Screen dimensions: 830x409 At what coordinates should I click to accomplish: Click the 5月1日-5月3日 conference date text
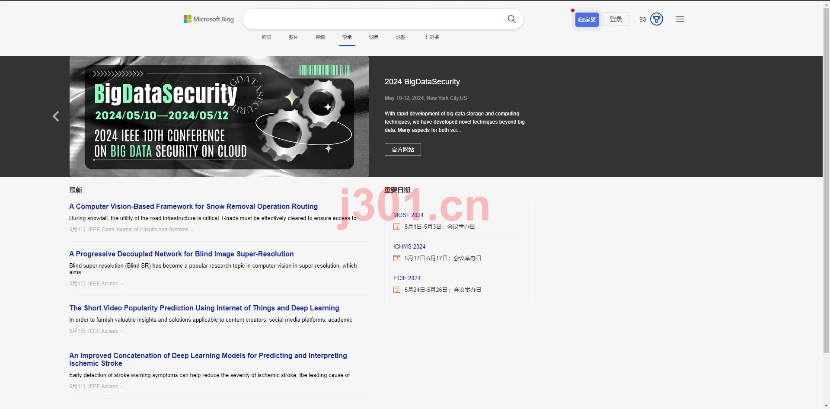[440, 227]
